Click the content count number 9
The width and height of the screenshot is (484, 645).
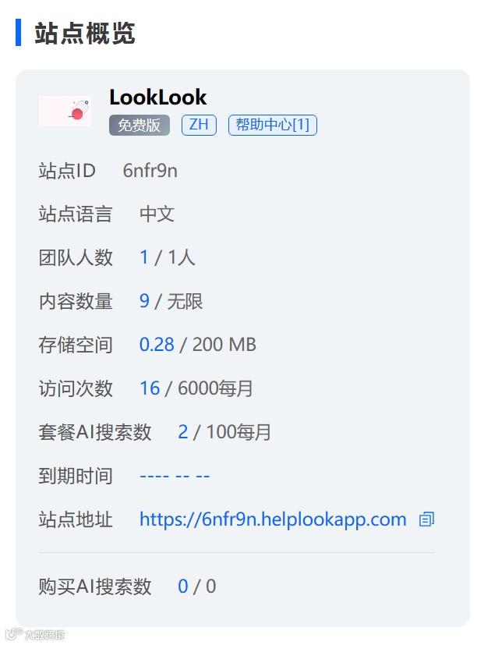click(144, 301)
